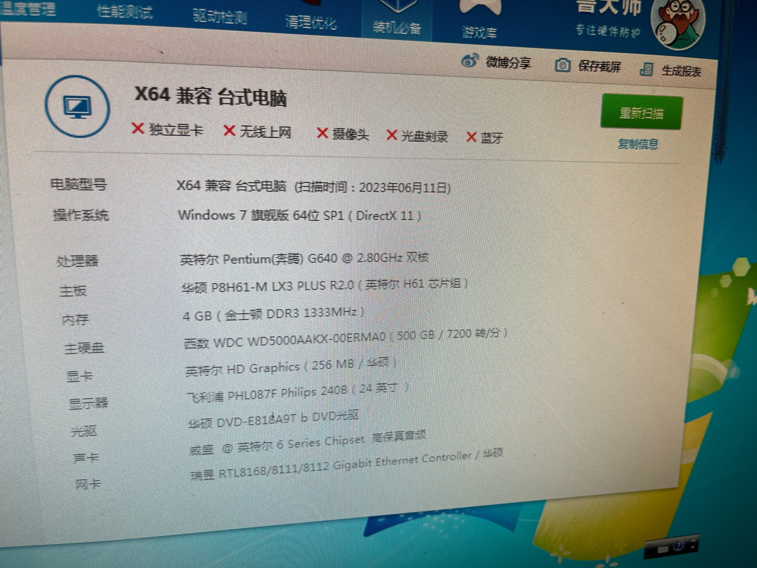
Task: Switch to 性能测试 tab
Action: [x=125, y=12]
